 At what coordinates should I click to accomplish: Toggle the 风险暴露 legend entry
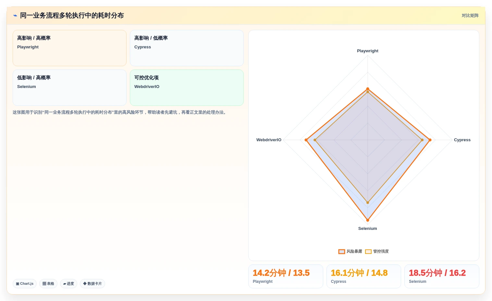coord(350,251)
